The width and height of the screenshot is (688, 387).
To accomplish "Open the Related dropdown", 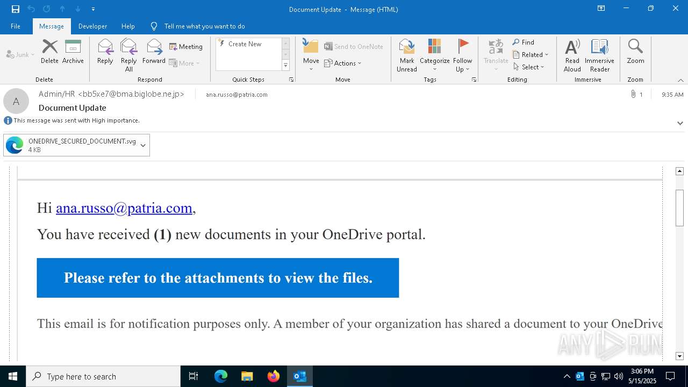I will pos(531,55).
